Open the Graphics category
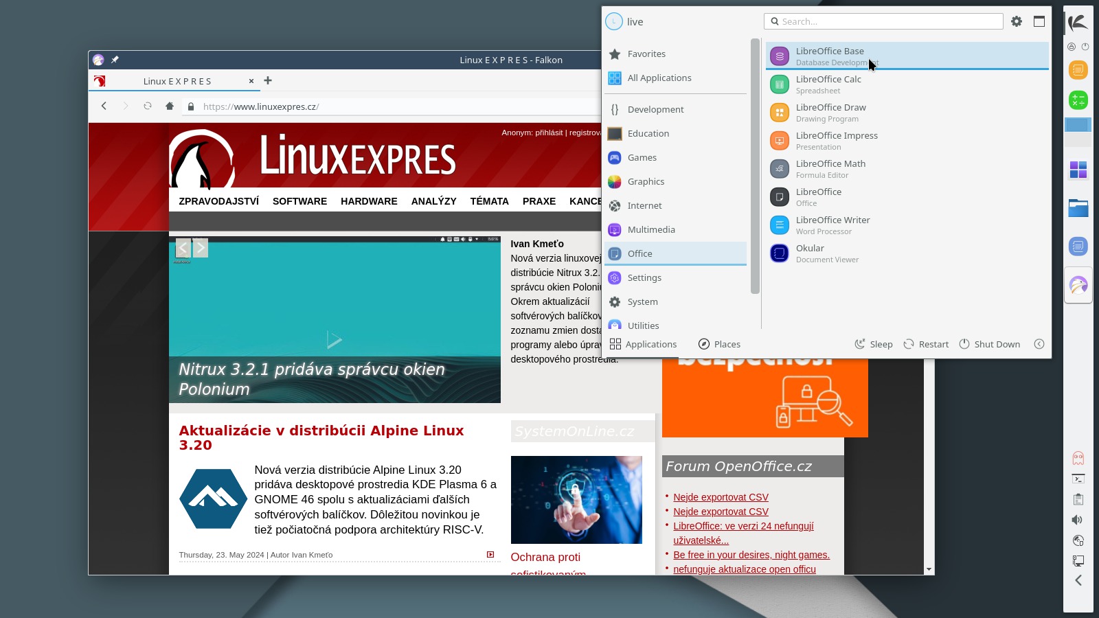 point(675,181)
